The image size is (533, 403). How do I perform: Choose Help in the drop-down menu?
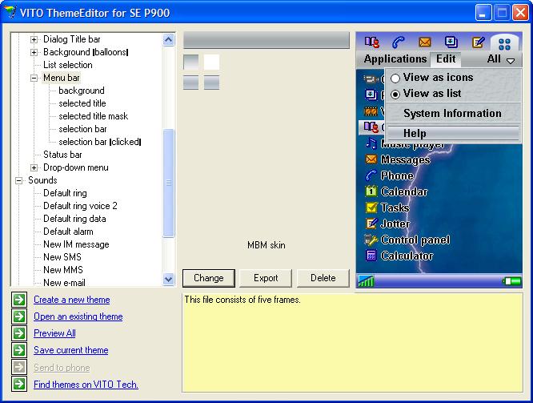452,133
